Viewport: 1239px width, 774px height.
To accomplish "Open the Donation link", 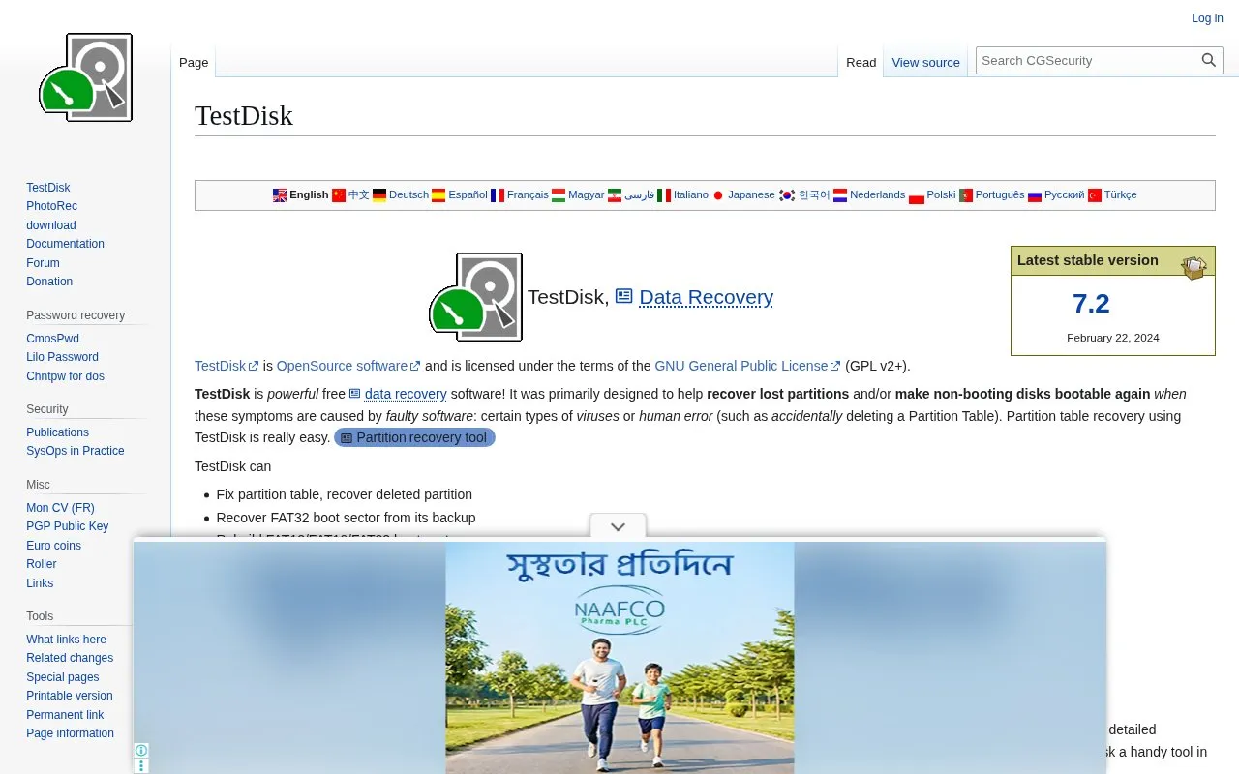I will pos(49,282).
